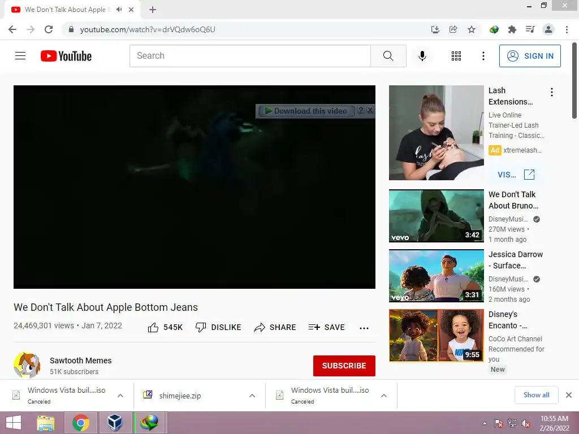Show all downloads
This screenshot has height=434, width=579.
coord(536,395)
